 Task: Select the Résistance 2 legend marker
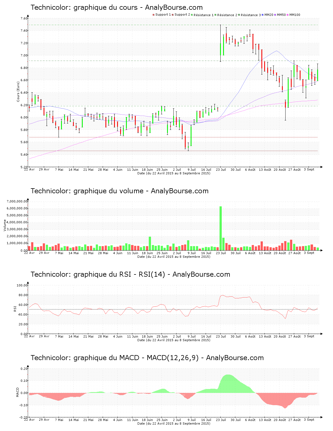(x=215, y=15)
